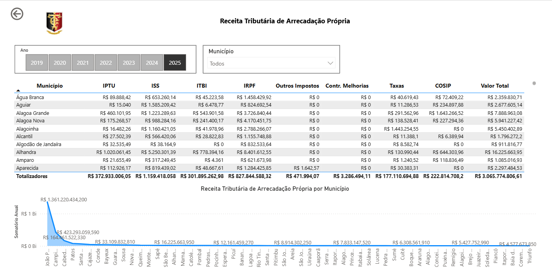Select the Alhandra table row
552x272 pixels.
26,152
